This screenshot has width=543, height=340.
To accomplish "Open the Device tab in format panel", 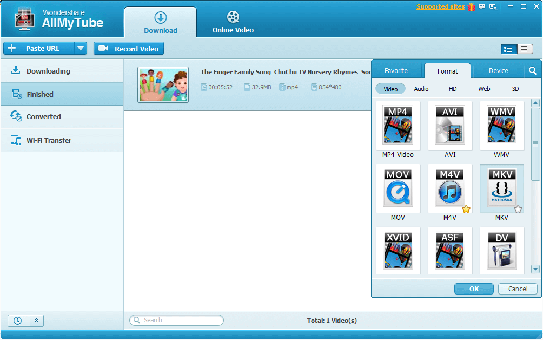I will (498, 71).
